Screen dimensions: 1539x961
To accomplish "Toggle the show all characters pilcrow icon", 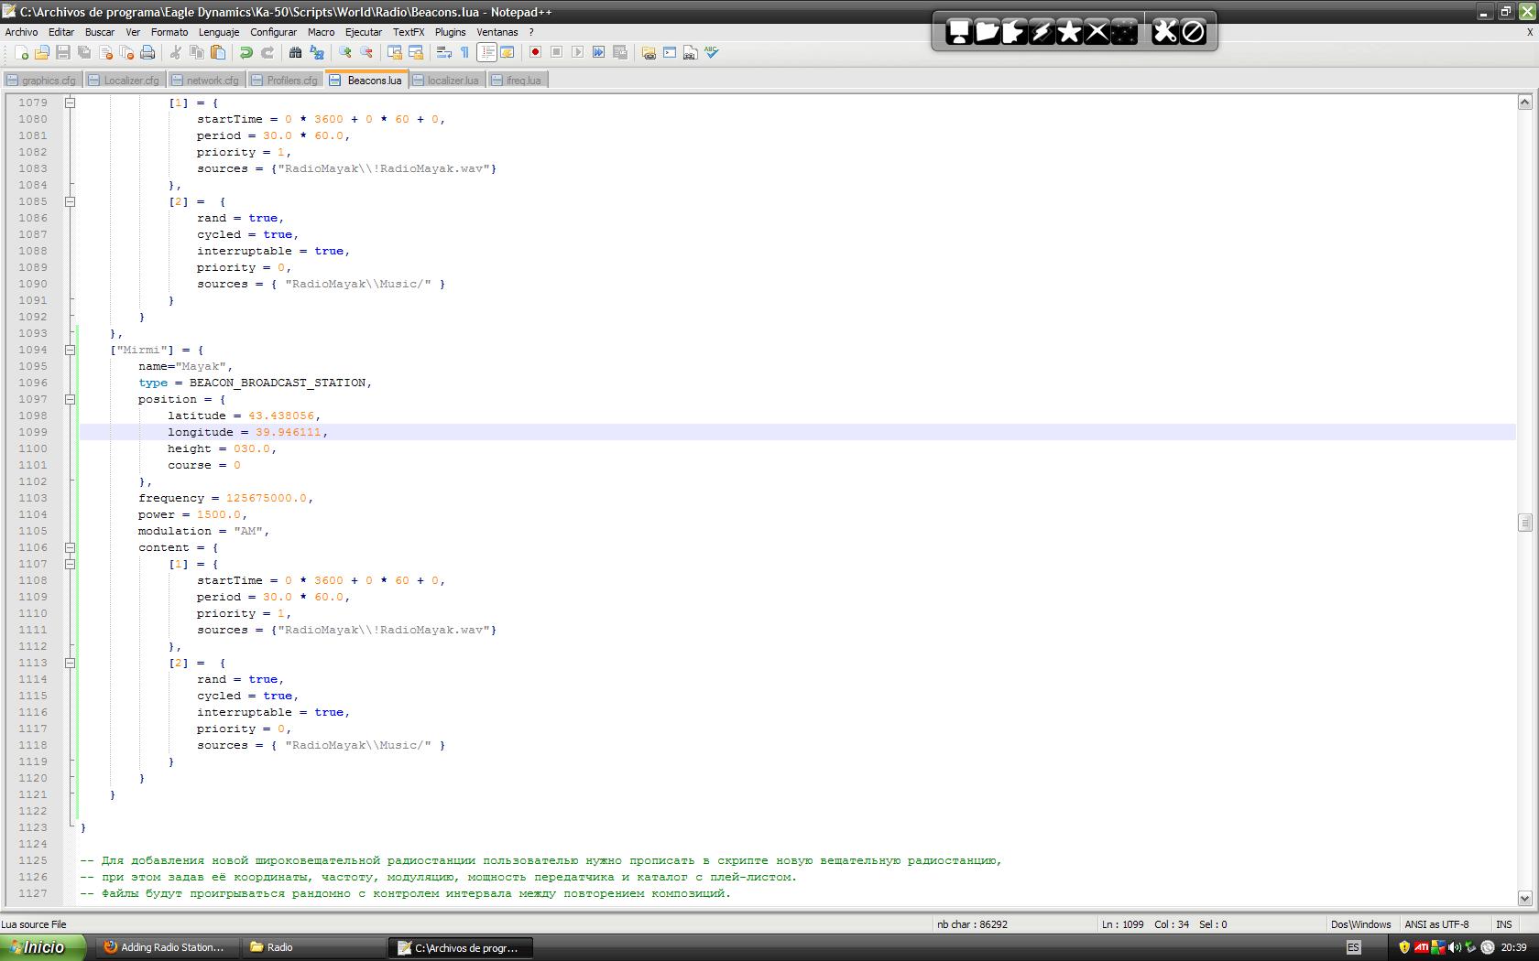I will coord(464,53).
